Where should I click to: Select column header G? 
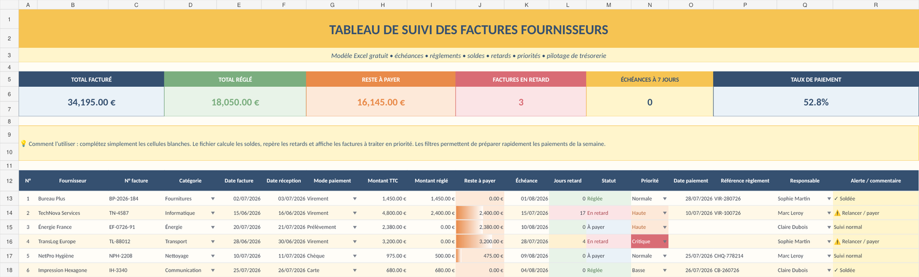pos(332,5)
